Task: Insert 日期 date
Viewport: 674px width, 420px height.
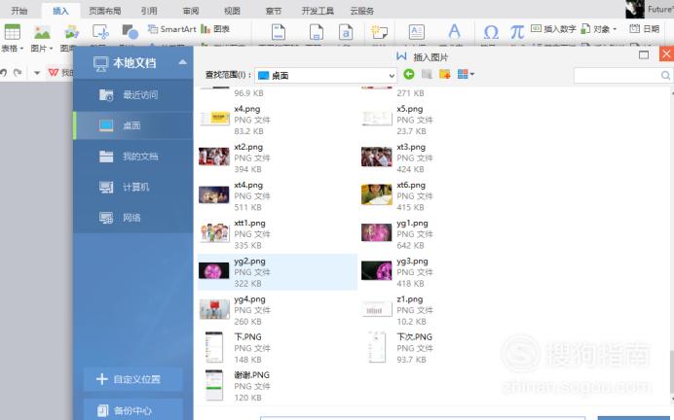Action: click(x=645, y=29)
